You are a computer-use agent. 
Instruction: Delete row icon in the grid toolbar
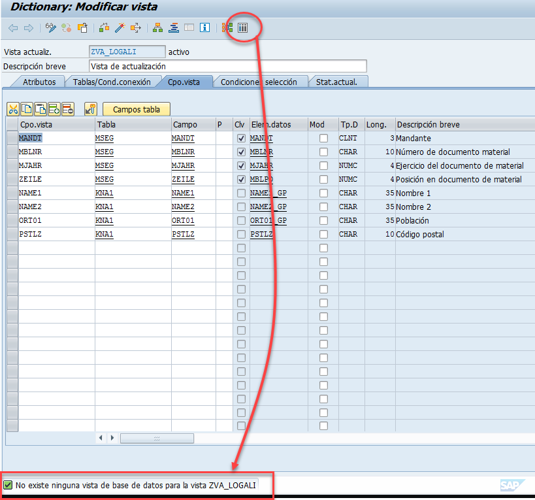(x=68, y=109)
